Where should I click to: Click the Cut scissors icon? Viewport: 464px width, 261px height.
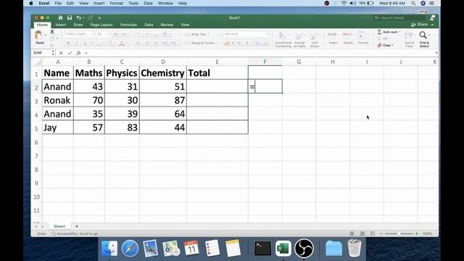(52, 32)
